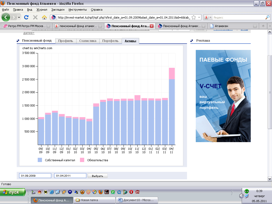
Task: Click the Stop loading icon
Action: point(35,17)
